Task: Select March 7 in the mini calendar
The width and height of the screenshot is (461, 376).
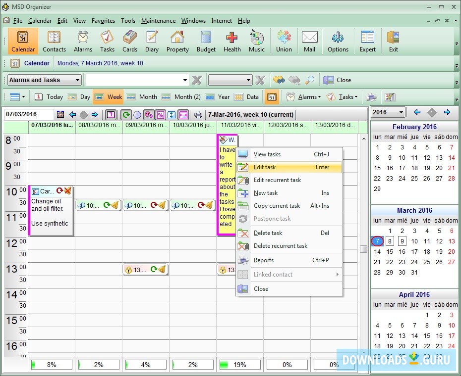Action: 377,241
